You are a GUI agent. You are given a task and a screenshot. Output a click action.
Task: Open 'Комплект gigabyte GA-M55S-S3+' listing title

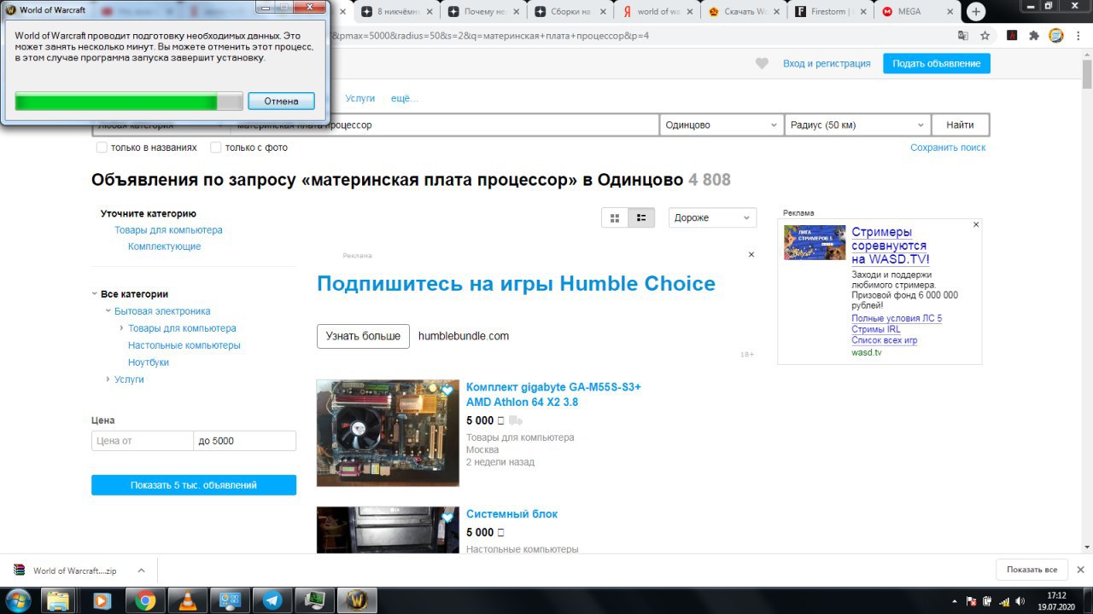point(553,394)
